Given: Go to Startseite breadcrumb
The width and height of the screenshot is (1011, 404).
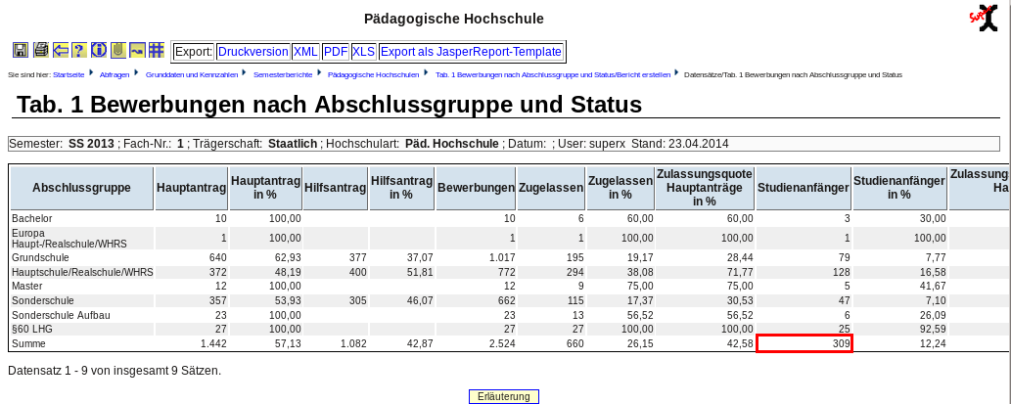Looking at the screenshot, I should (69, 74).
